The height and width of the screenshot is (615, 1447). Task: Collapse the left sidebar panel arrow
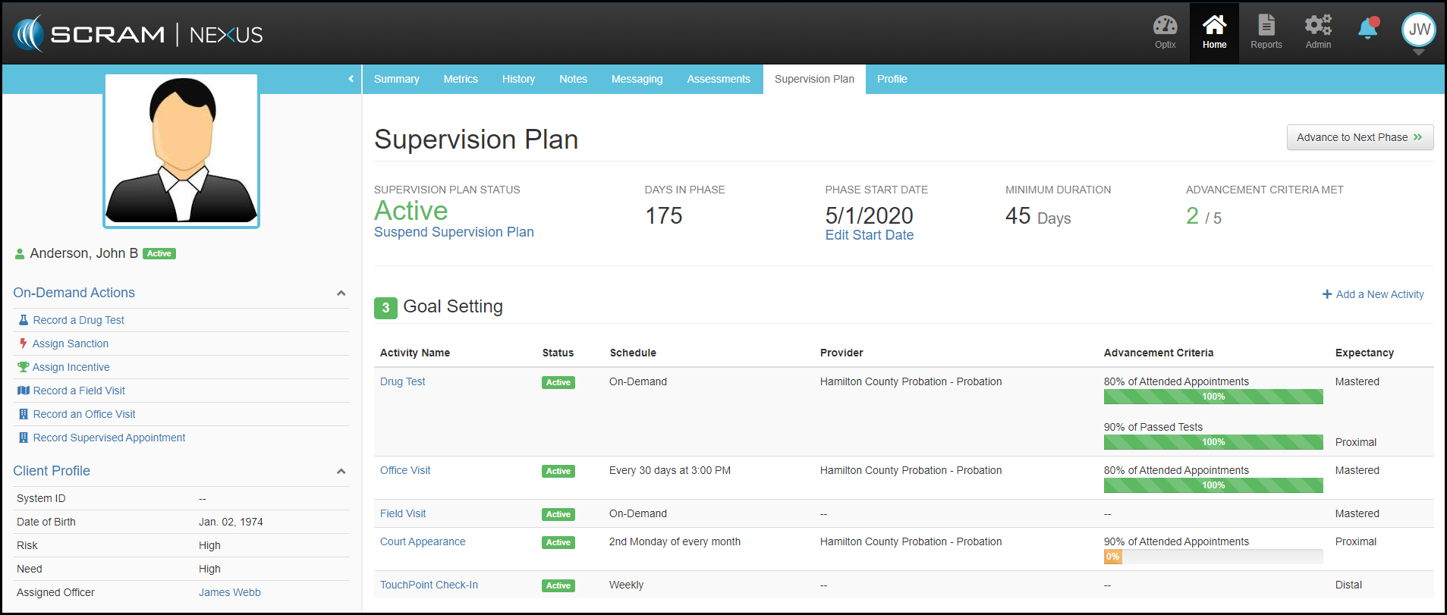pos(351,79)
